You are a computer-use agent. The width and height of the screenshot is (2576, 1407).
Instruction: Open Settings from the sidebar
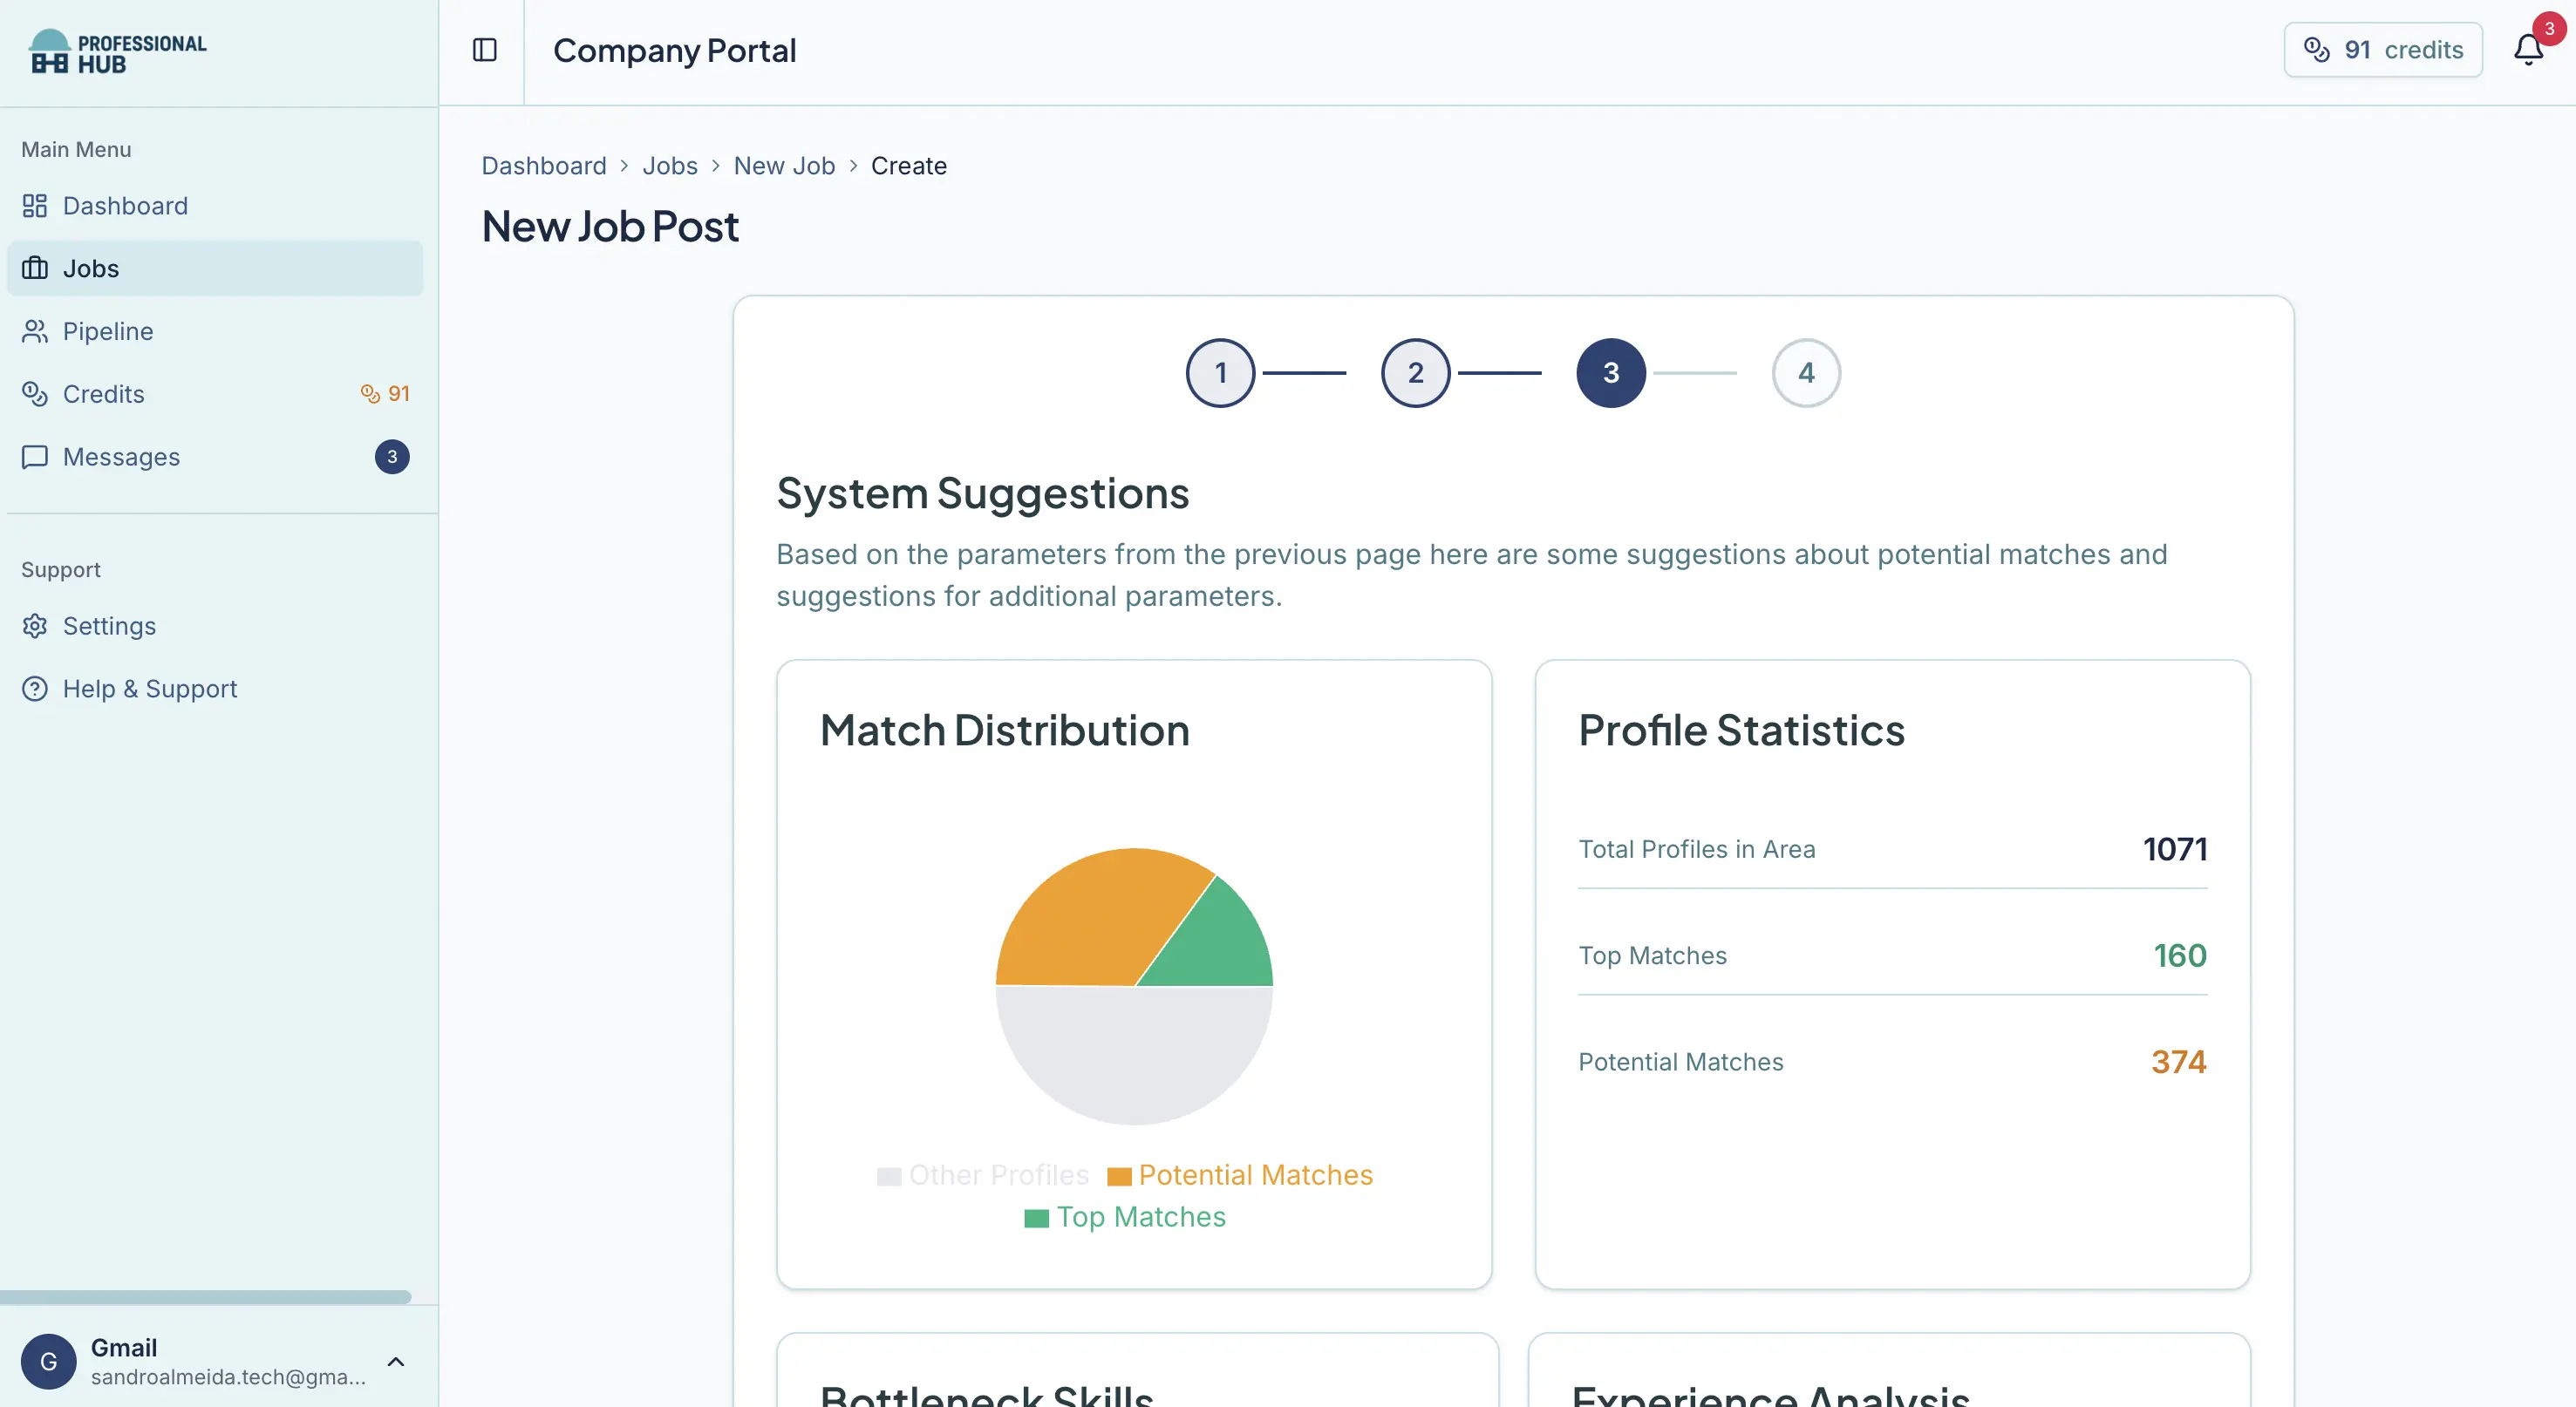tap(109, 626)
